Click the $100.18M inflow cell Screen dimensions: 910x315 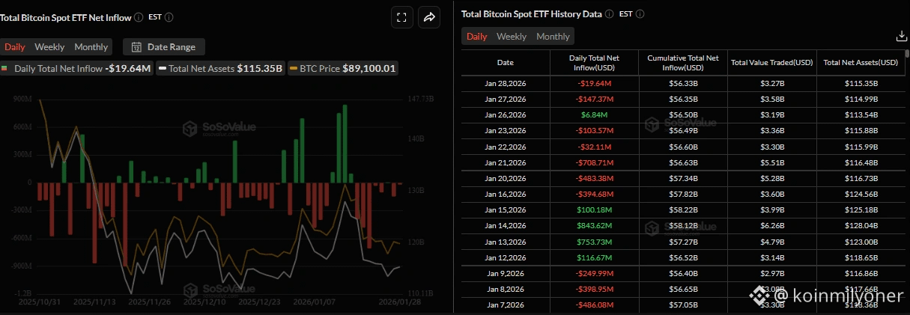click(594, 210)
